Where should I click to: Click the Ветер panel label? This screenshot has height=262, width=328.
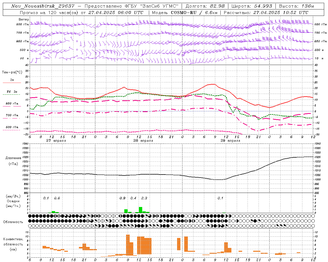click(24, 19)
